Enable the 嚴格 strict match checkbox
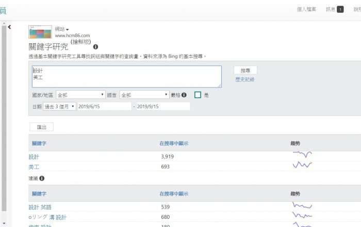Screen dimensions: 361x227 tap(198, 95)
